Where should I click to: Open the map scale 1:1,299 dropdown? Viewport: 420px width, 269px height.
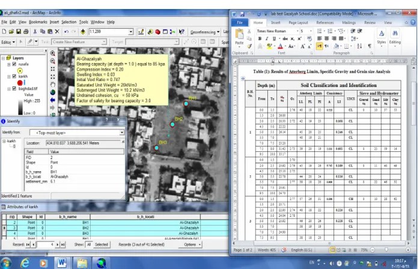coord(131,32)
